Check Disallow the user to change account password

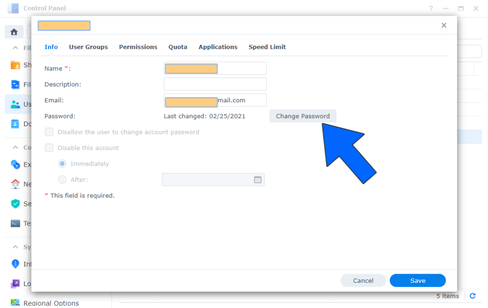[x=49, y=132]
